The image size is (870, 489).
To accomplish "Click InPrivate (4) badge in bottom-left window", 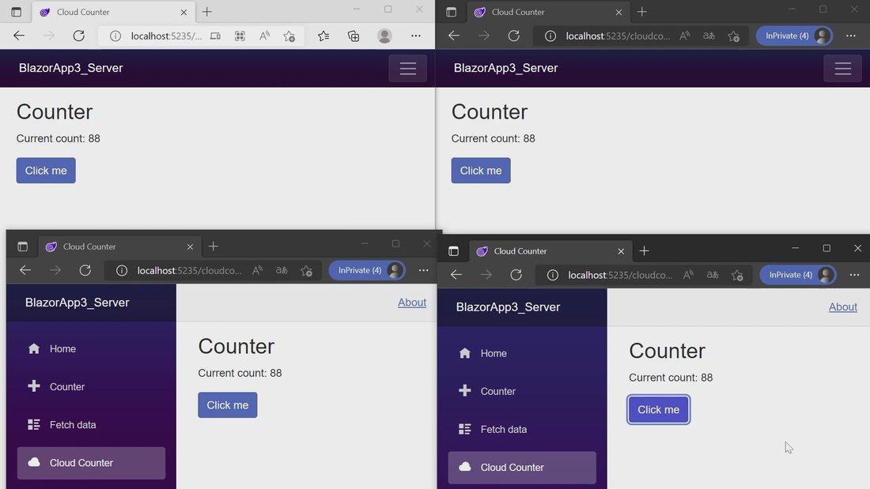I will tap(367, 270).
